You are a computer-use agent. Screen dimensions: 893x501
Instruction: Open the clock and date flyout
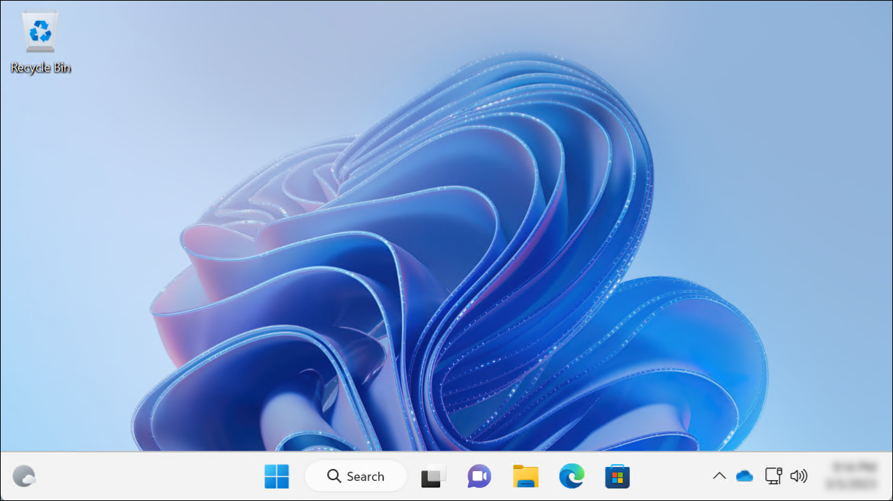pyautogui.click(x=850, y=476)
